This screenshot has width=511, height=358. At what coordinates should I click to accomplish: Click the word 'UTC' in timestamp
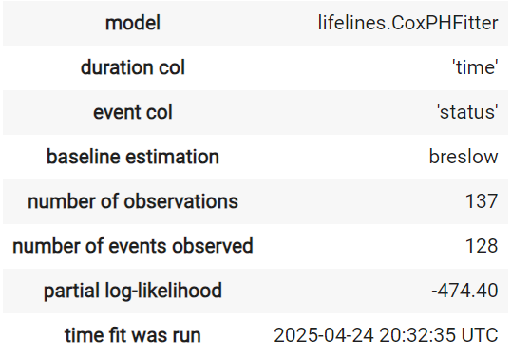point(480,335)
